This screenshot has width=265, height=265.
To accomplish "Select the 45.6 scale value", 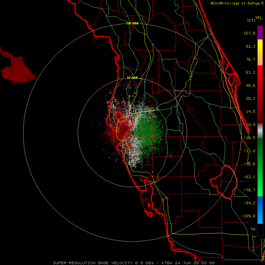I will [x=251, y=85].
